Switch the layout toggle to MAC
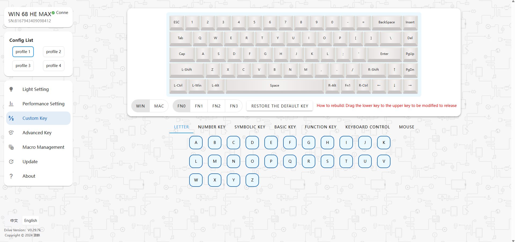 click(159, 106)
